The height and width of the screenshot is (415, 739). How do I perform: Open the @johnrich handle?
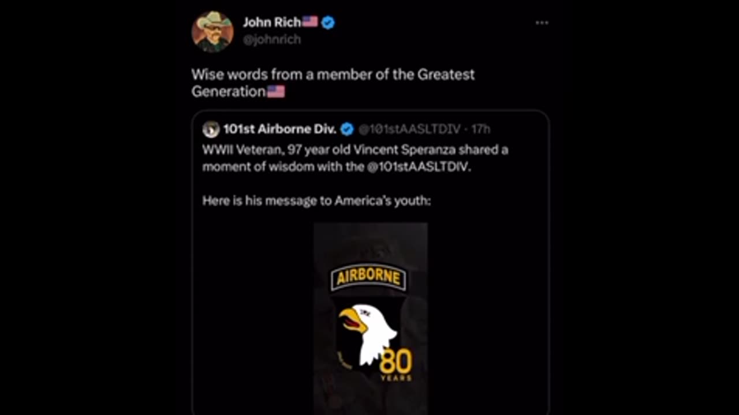[271, 40]
